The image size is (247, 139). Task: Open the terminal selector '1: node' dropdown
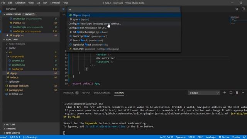click(x=204, y=93)
